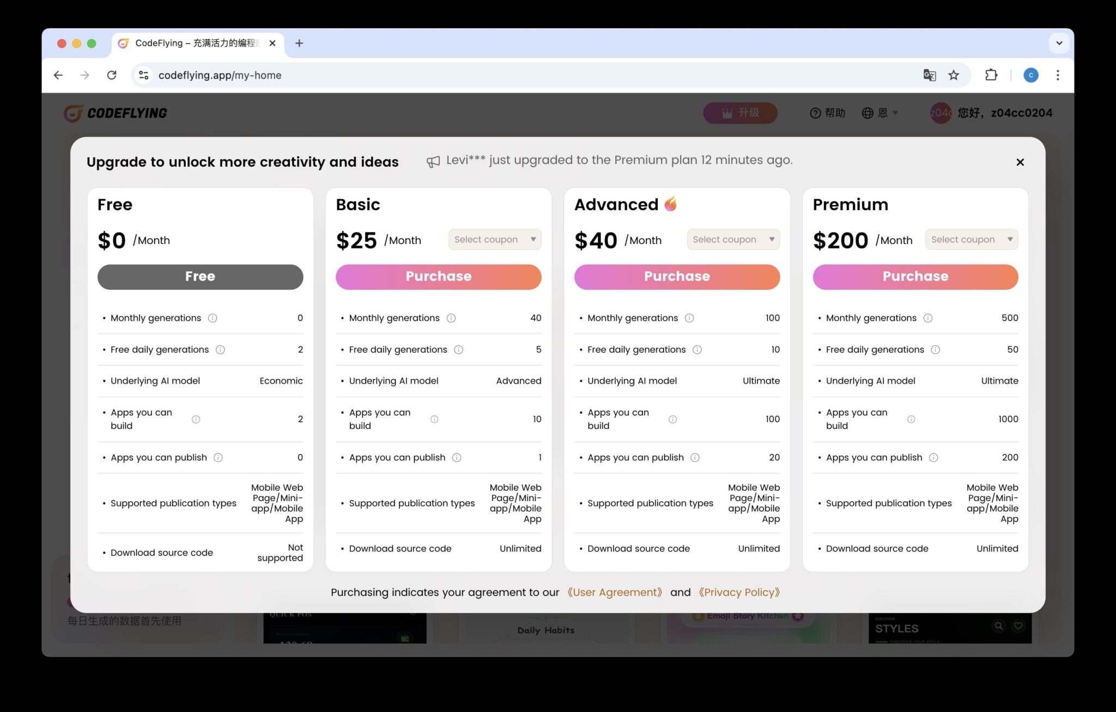The width and height of the screenshot is (1116, 712).
Task: Click the globe language icon
Action: [x=868, y=113]
